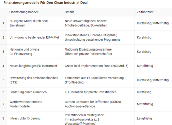Click the 'Details' column header

70,12
